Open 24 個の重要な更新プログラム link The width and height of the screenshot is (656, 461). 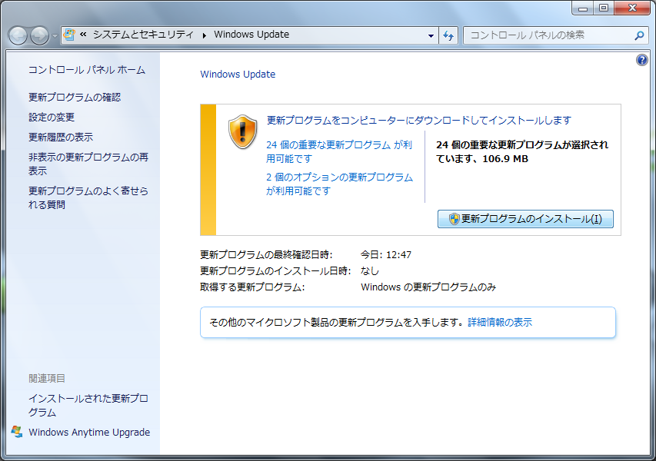tap(339, 151)
